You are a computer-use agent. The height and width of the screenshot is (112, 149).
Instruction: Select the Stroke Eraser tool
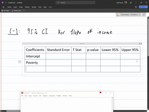pos(16,11)
